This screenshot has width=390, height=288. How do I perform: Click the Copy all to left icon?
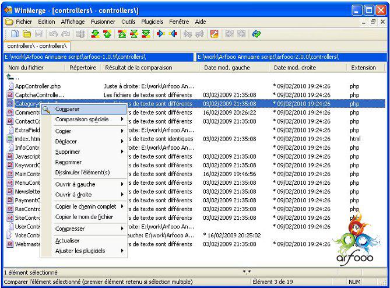[241, 34]
